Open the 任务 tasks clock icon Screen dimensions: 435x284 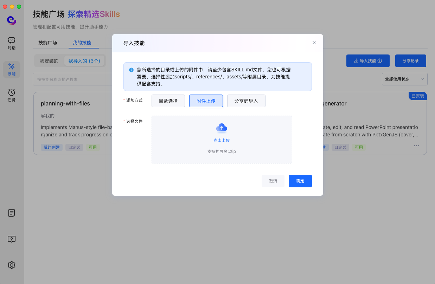(x=12, y=95)
